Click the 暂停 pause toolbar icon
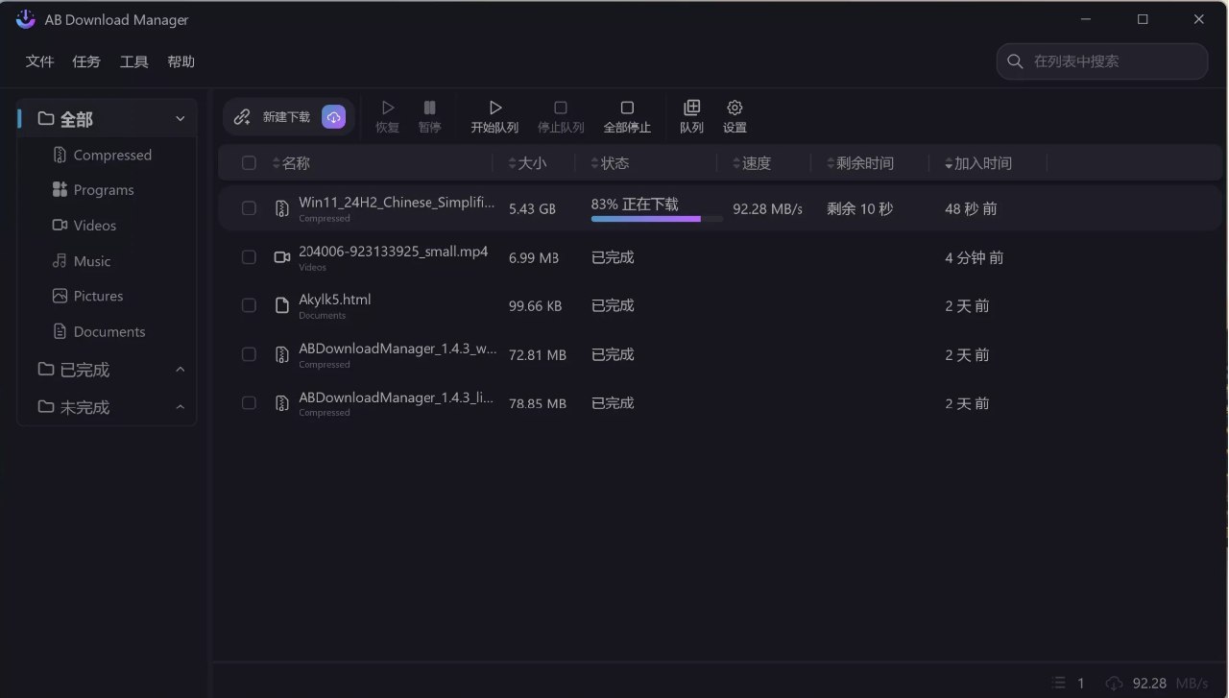 coord(430,108)
